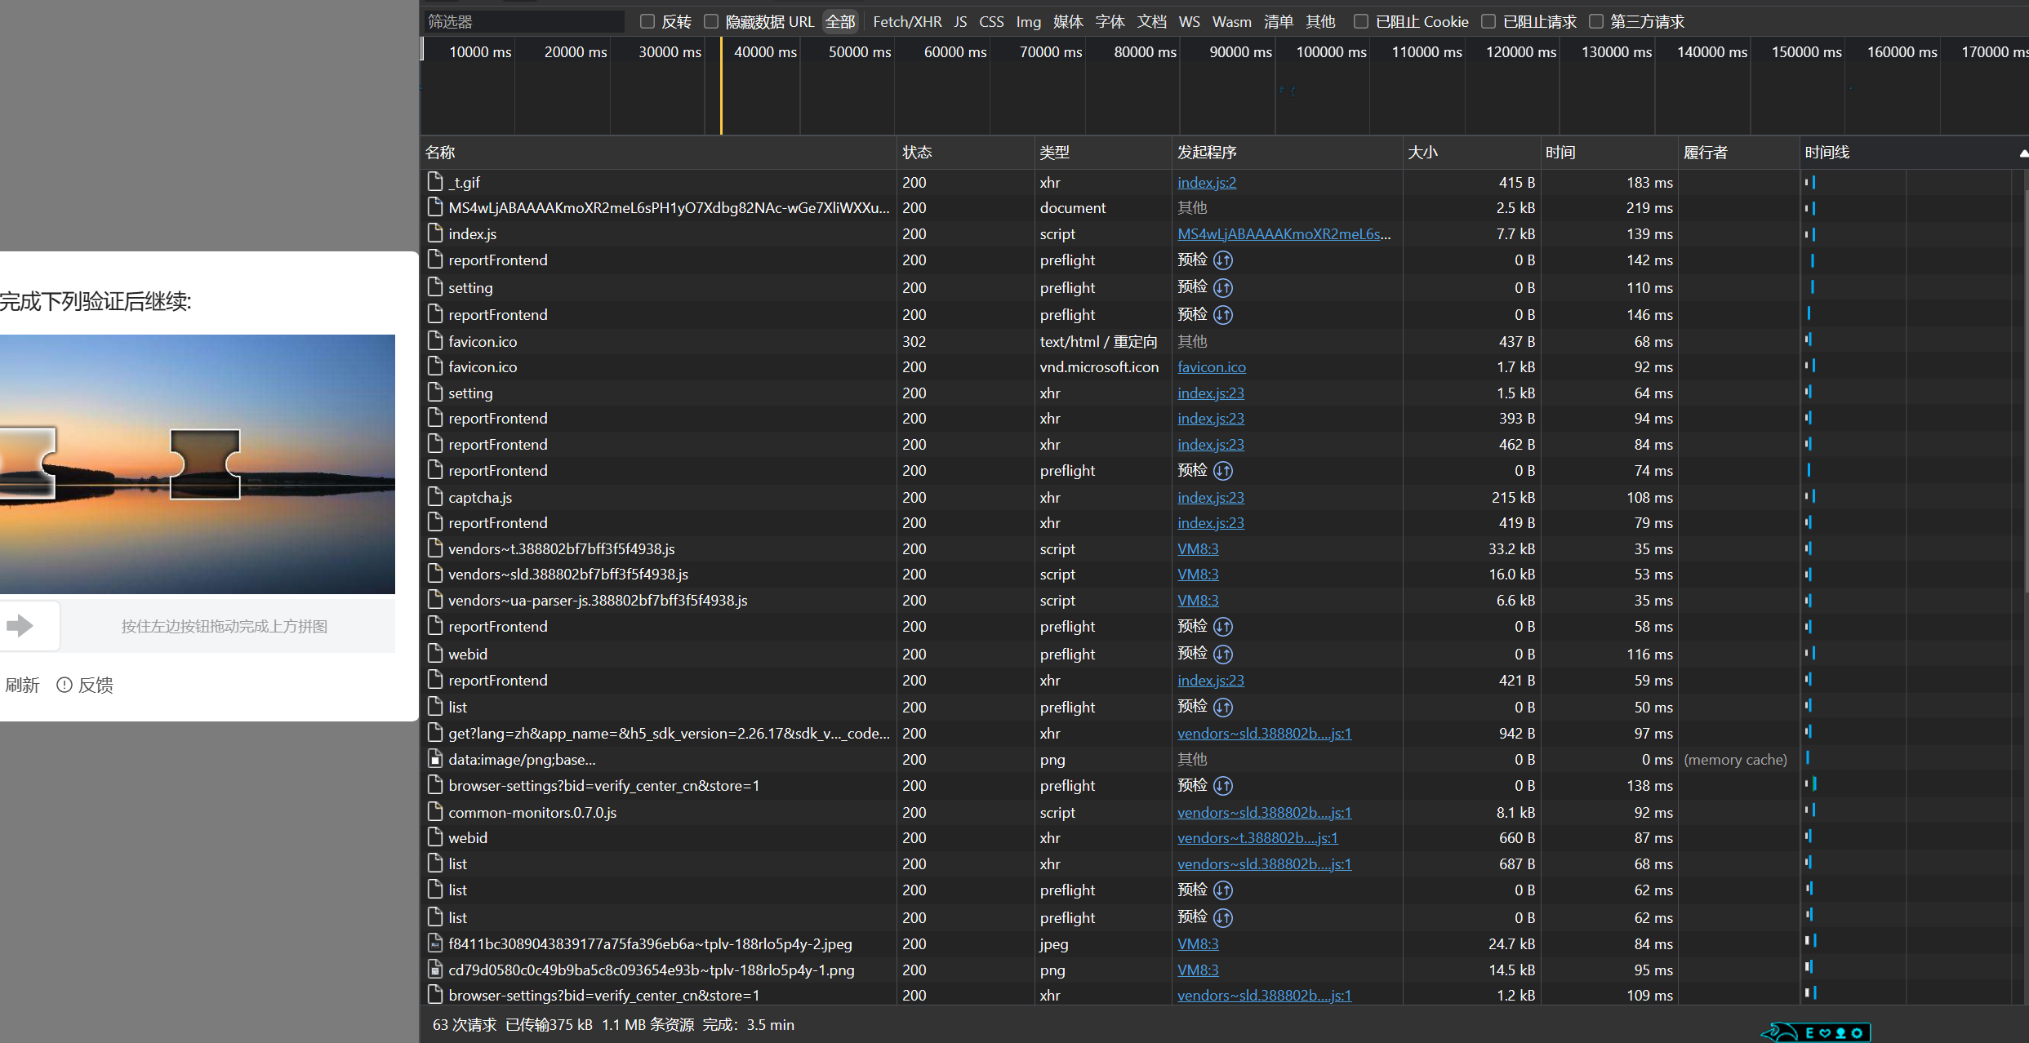Viewport: 2029px width, 1043px height.
Task: Open the index.js:2 initiator link
Action: 1206,183
